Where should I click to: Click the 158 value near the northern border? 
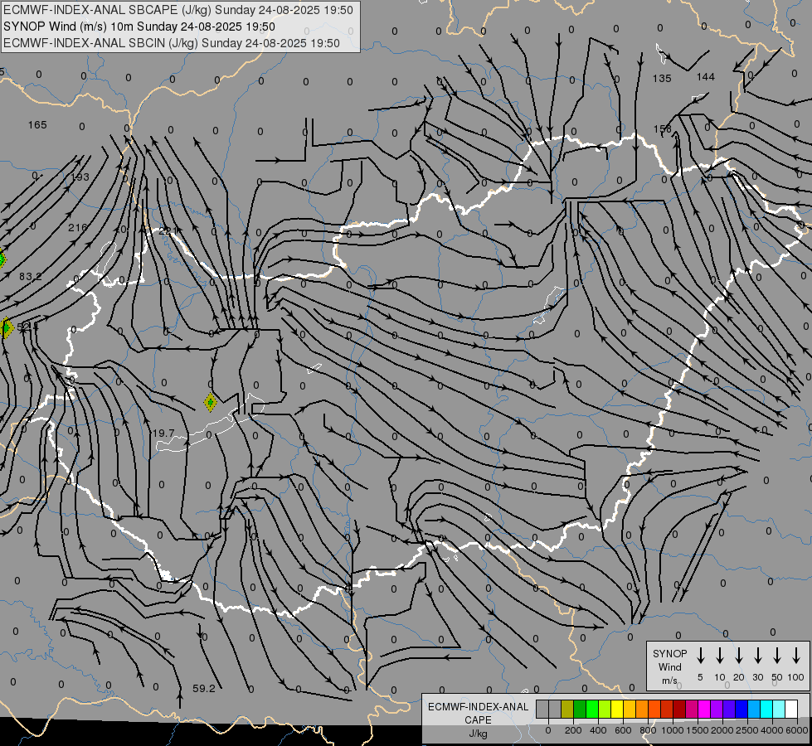click(x=663, y=128)
